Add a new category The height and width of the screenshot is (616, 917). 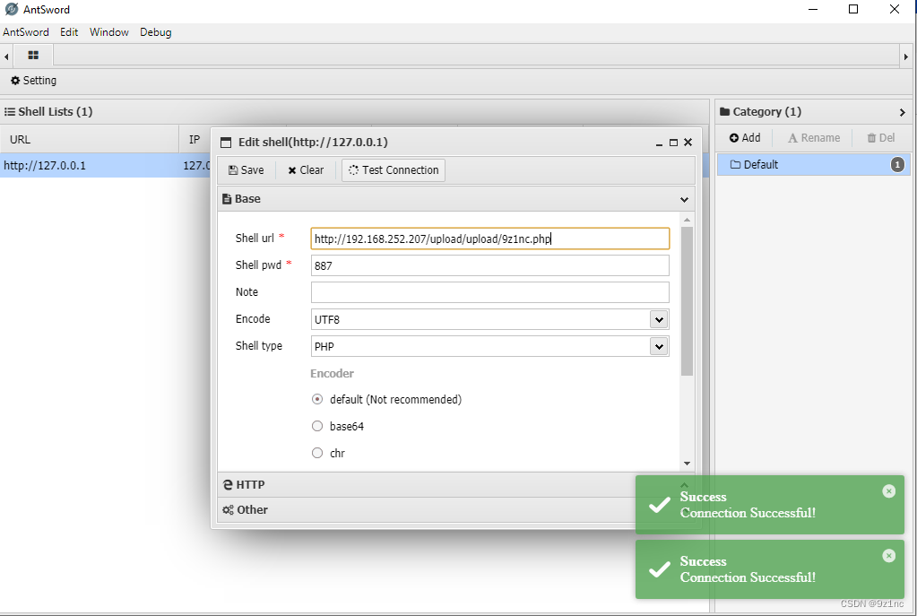pyautogui.click(x=745, y=138)
